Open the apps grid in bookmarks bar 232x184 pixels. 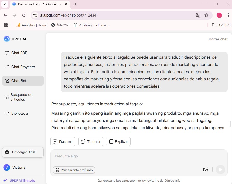6,25
